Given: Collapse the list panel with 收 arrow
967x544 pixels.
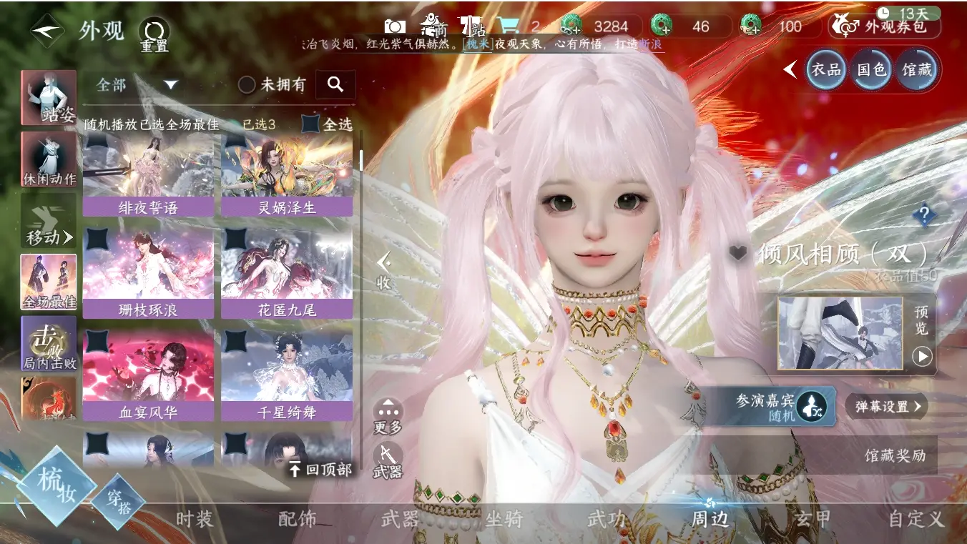Looking at the screenshot, I should click(x=384, y=270).
